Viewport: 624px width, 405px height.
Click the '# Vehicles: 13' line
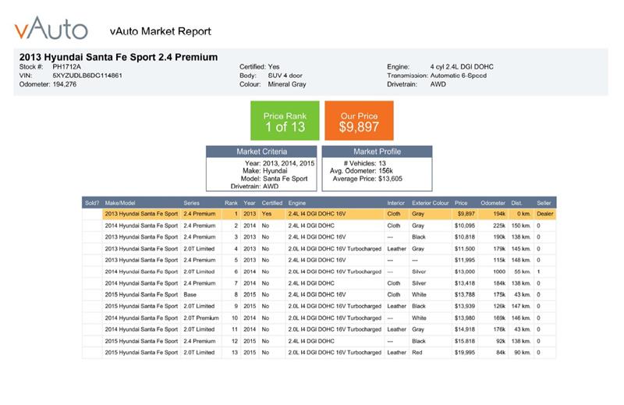(364, 163)
